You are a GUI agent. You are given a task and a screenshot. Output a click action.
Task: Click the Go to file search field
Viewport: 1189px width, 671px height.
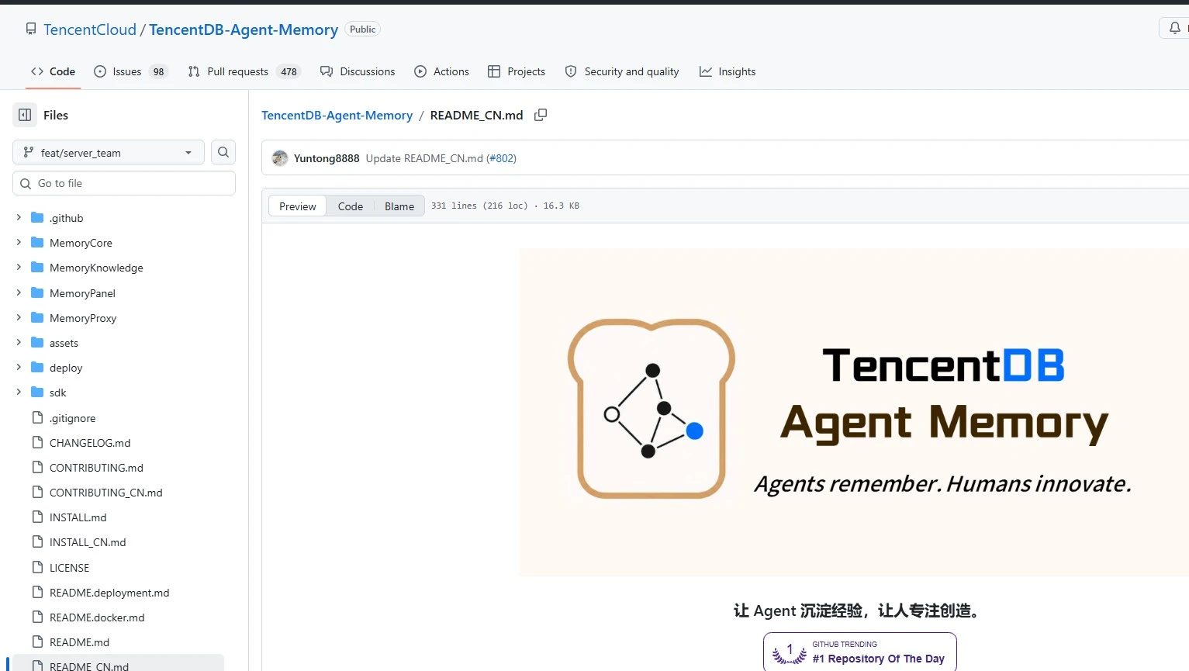point(124,183)
